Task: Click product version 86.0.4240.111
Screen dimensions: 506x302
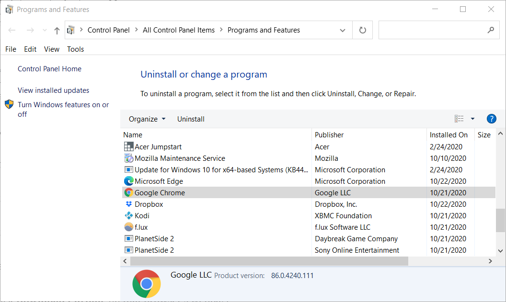Action: (292, 276)
